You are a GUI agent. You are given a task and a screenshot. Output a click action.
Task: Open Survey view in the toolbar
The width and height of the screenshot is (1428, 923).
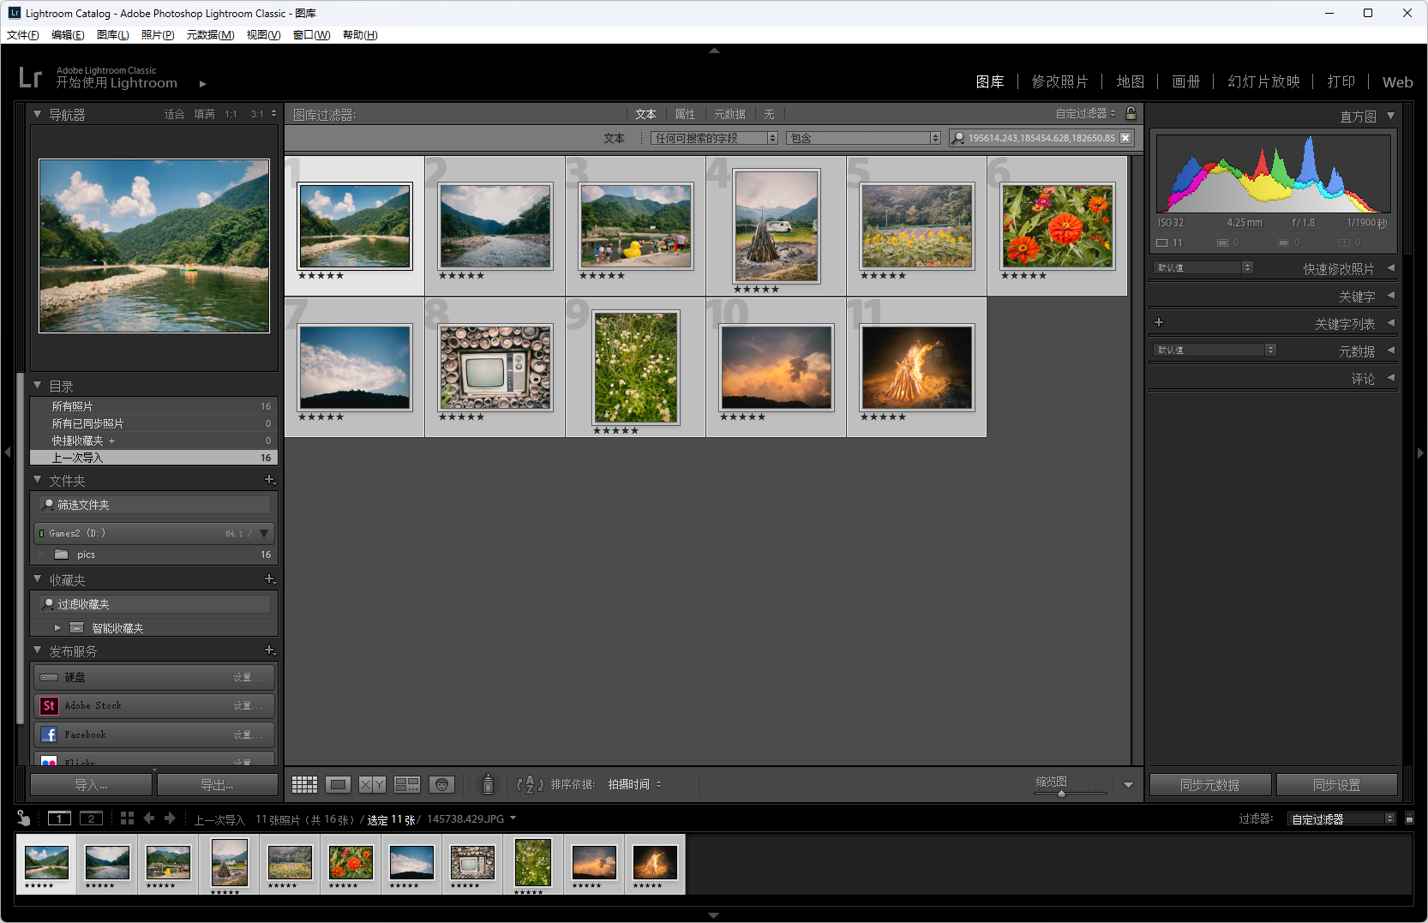click(406, 784)
